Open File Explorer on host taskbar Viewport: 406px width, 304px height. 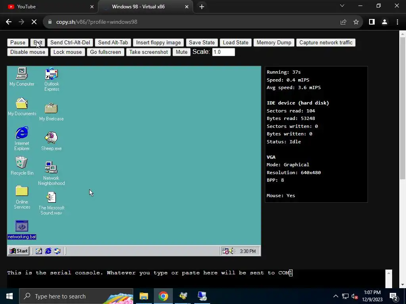pos(144,296)
